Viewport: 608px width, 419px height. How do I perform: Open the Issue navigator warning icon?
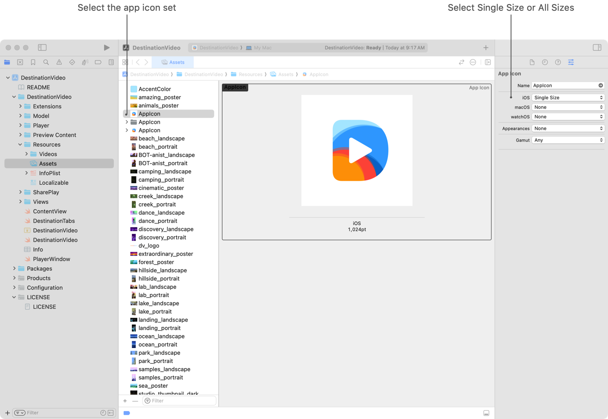click(59, 62)
